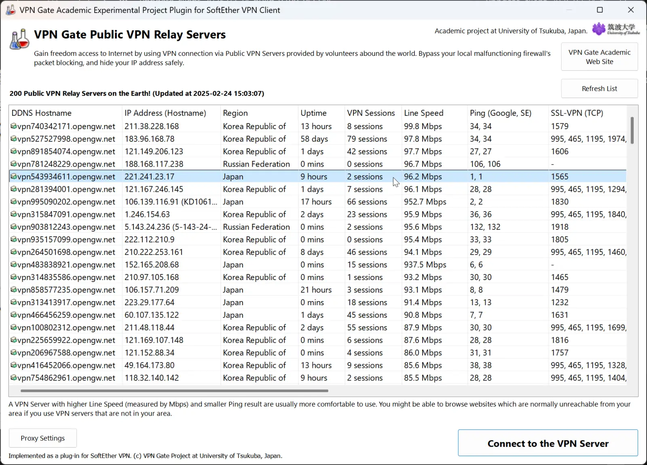Viewport: 647px width, 465px height.
Task: Click the server icon beside vpn858577235.opengw.net
Action: pos(14,289)
